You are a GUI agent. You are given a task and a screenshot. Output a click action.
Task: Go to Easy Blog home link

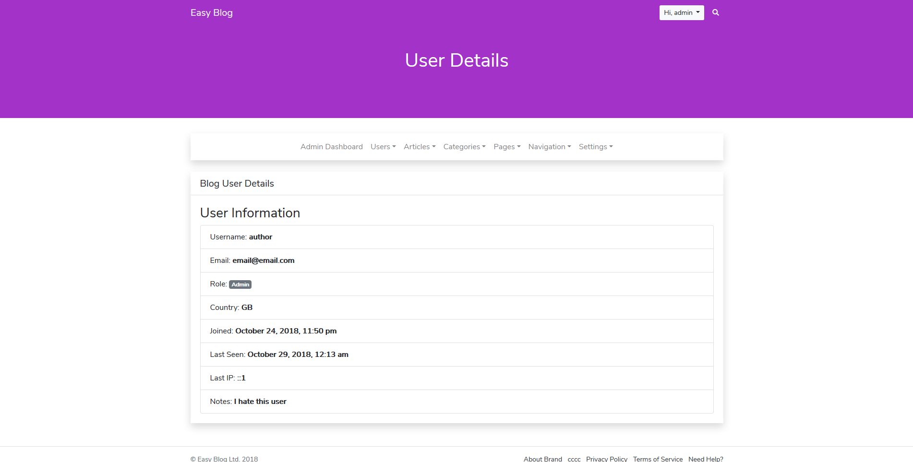(211, 12)
